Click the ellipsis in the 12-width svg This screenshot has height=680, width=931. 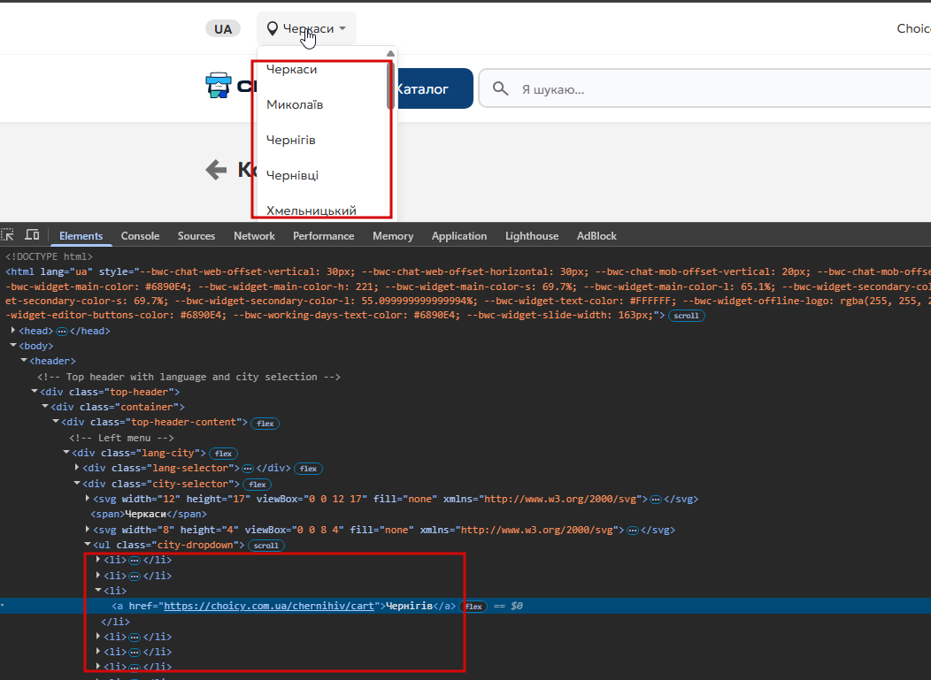(x=656, y=500)
